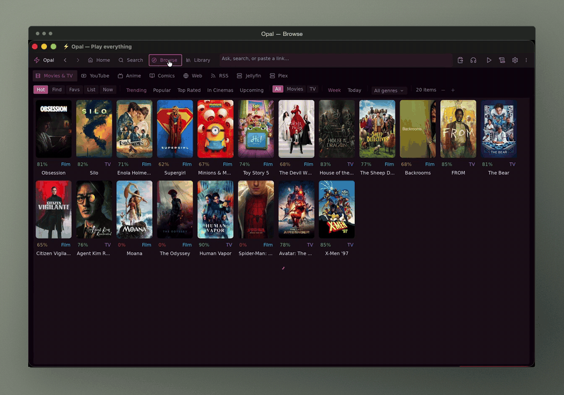The width and height of the screenshot is (564, 395).
Task: Select the Week time range
Action: pos(334,91)
